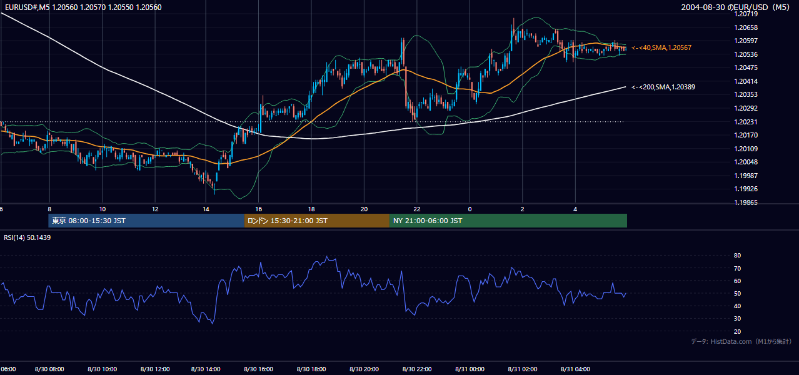Click bottom time label 8/30 14:00
This screenshot has width=799, height=375.
coord(207,369)
